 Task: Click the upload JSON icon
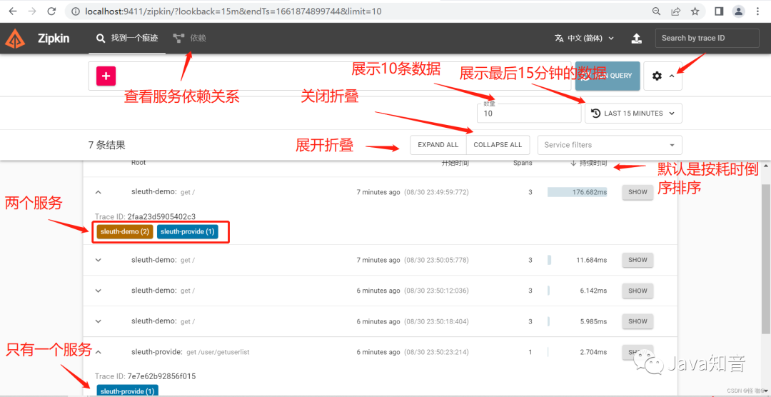636,39
